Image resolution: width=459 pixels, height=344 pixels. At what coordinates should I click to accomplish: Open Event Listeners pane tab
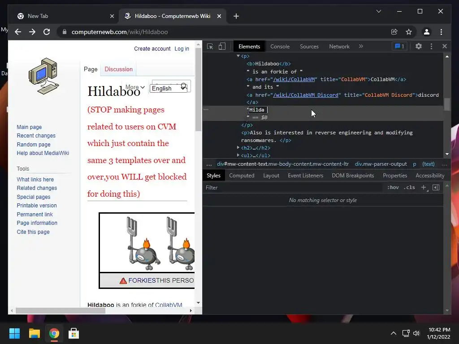[305, 175]
